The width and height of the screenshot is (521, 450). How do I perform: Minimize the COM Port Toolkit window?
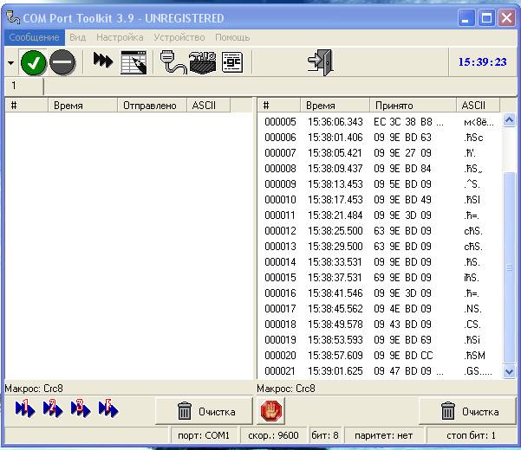point(466,18)
